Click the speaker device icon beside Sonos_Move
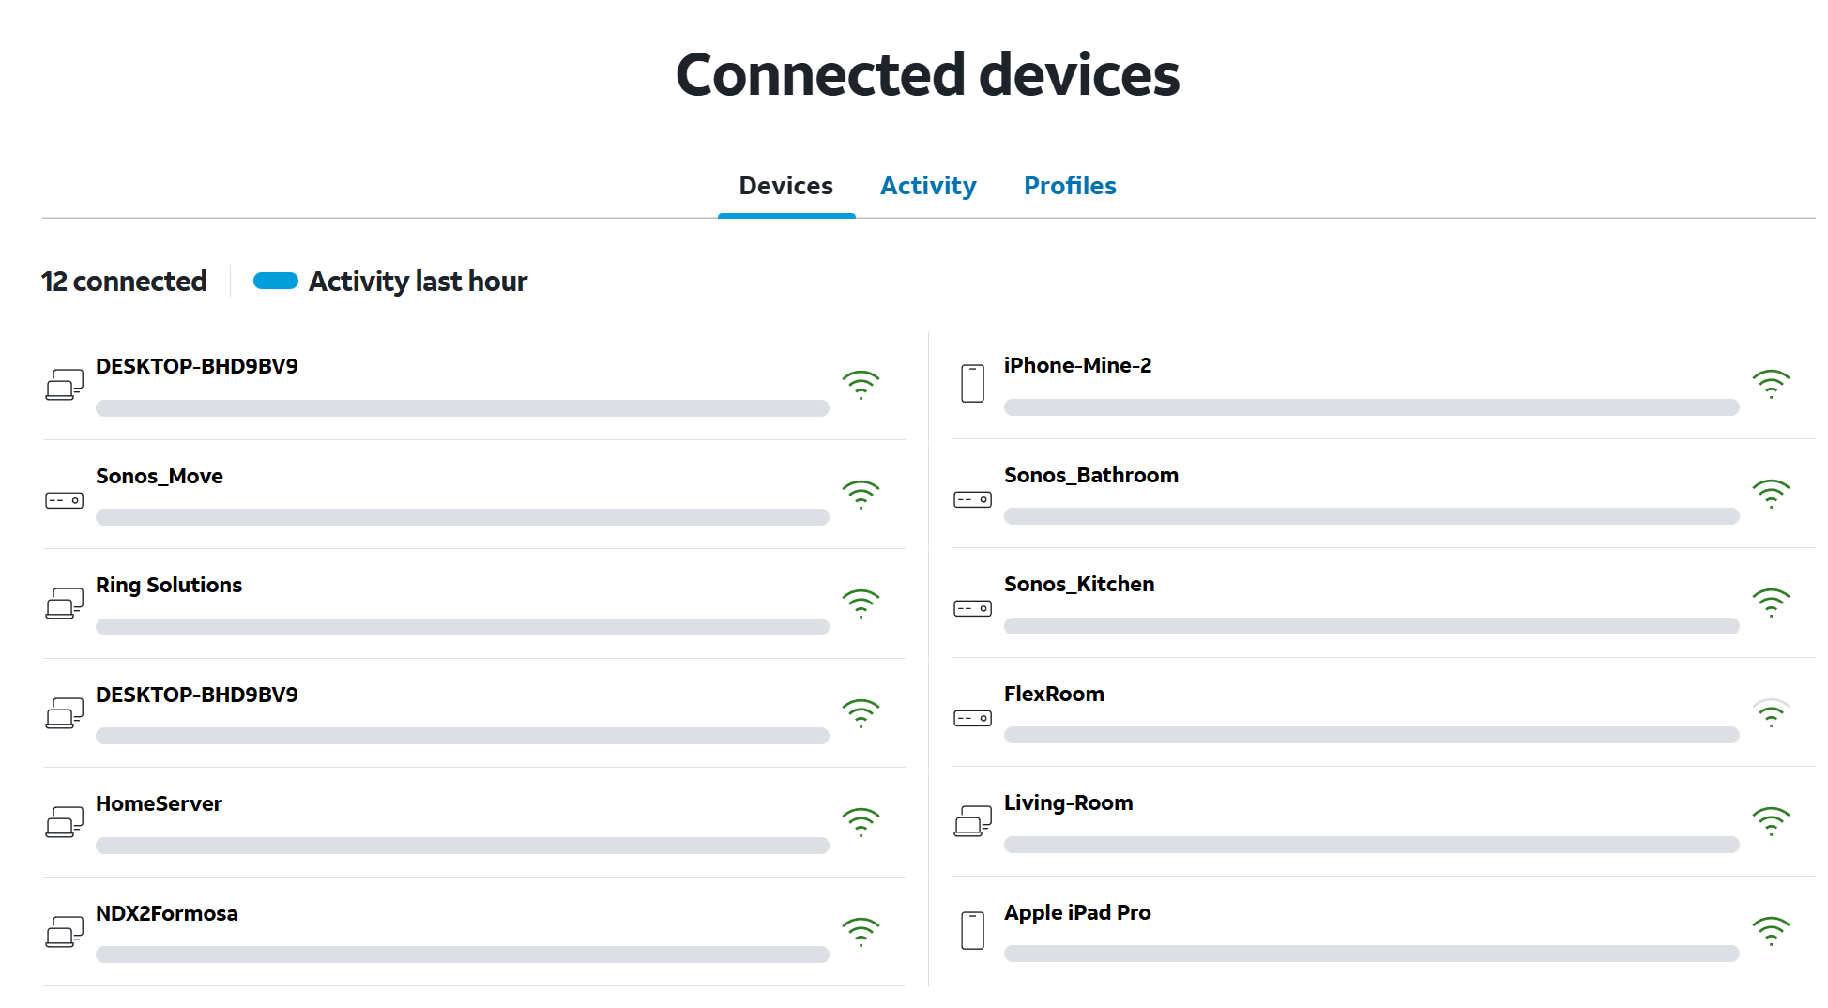 coord(64,500)
